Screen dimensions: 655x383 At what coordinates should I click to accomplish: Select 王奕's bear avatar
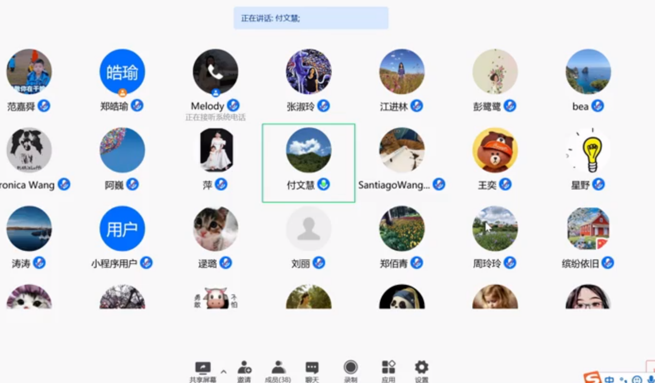pos(495,150)
